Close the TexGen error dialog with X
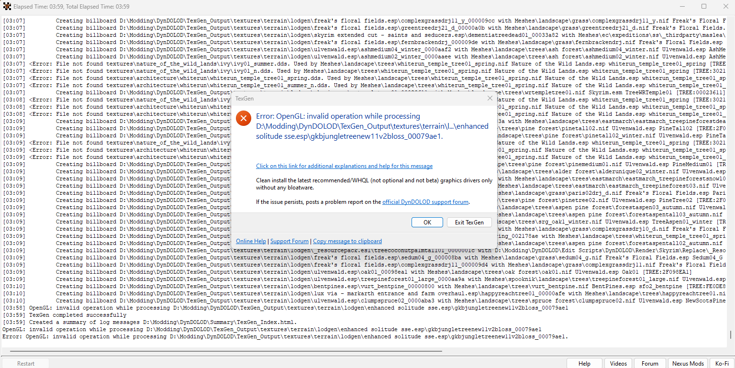735x368 pixels. click(x=490, y=98)
